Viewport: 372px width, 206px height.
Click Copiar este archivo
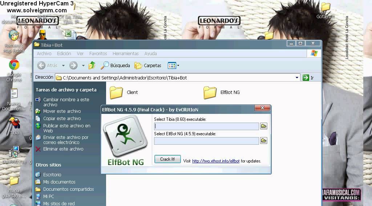click(x=58, y=118)
